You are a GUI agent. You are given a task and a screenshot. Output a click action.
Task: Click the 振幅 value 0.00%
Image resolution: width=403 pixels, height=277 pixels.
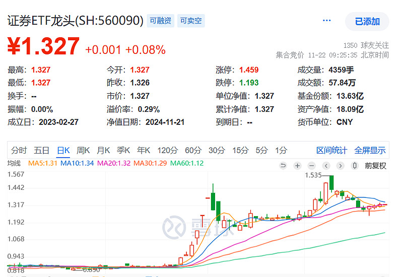pyautogui.click(x=42, y=109)
